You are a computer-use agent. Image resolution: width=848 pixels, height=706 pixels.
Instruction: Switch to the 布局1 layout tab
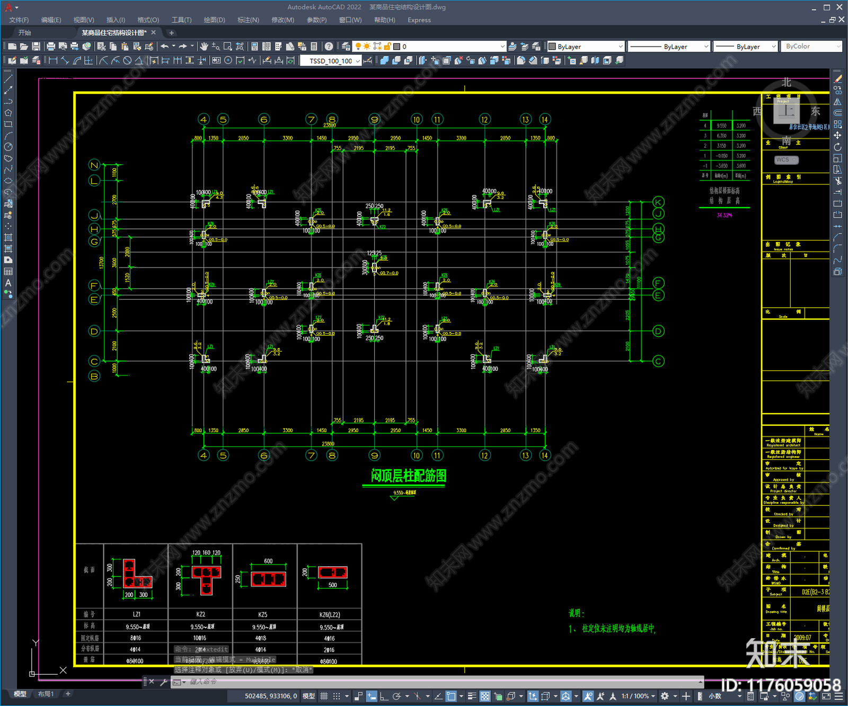tap(46, 694)
